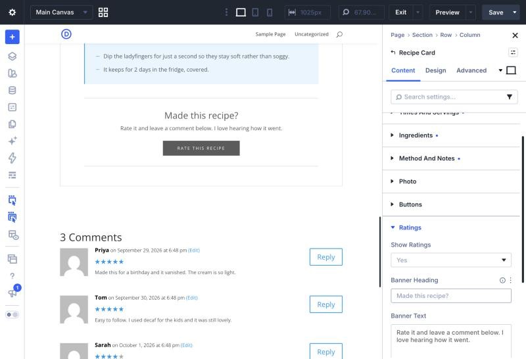The width and height of the screenshot is (526, 359).
Task: Click Reply on Priya's comment
Action: click(x=325, y=257)
